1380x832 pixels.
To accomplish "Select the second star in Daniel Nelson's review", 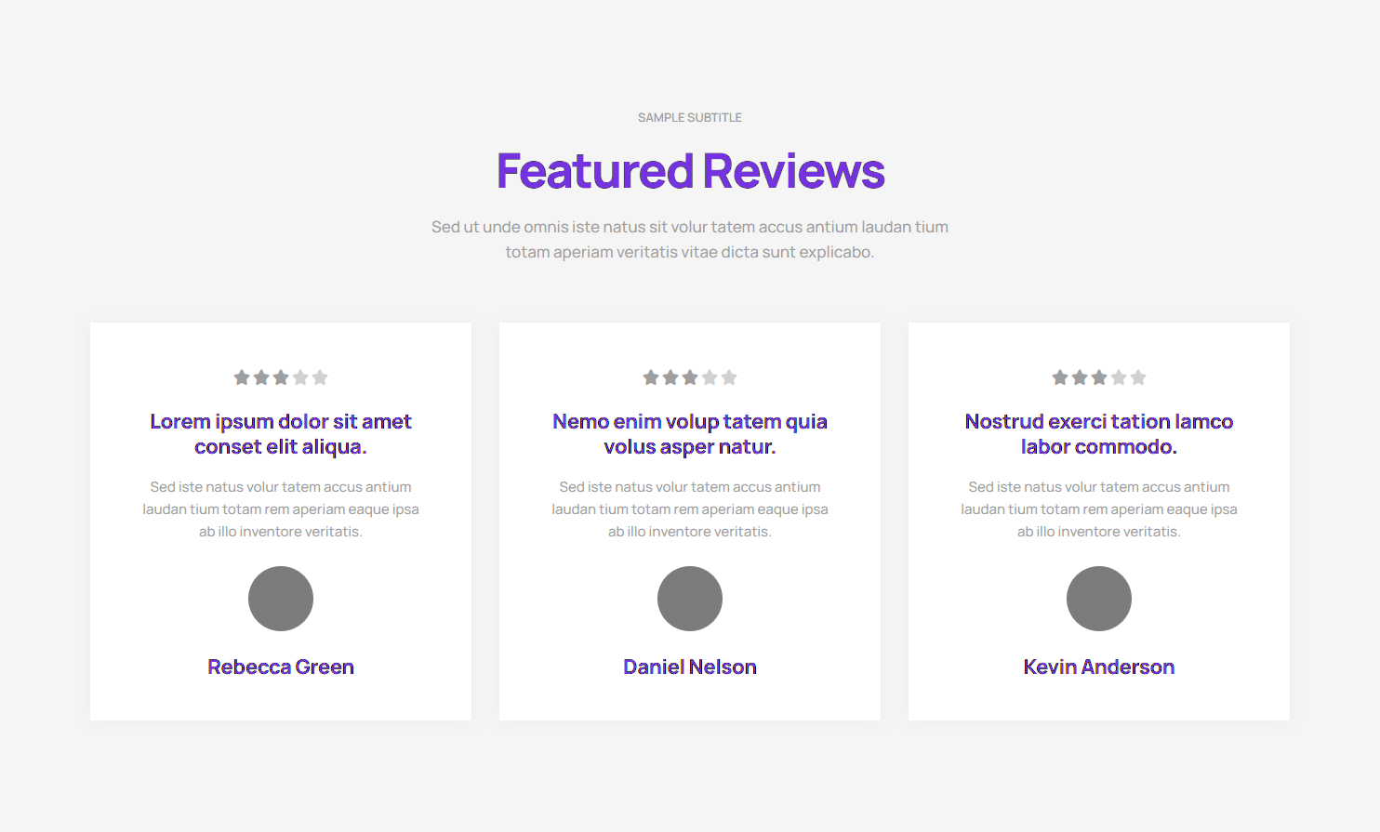I will [670, 377].
